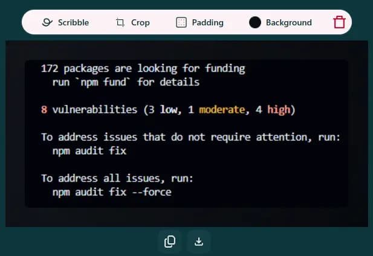Screen dimensions: 373x256
Task: Click the yellow 'moderate' word
Action: (x=222, y=110)
